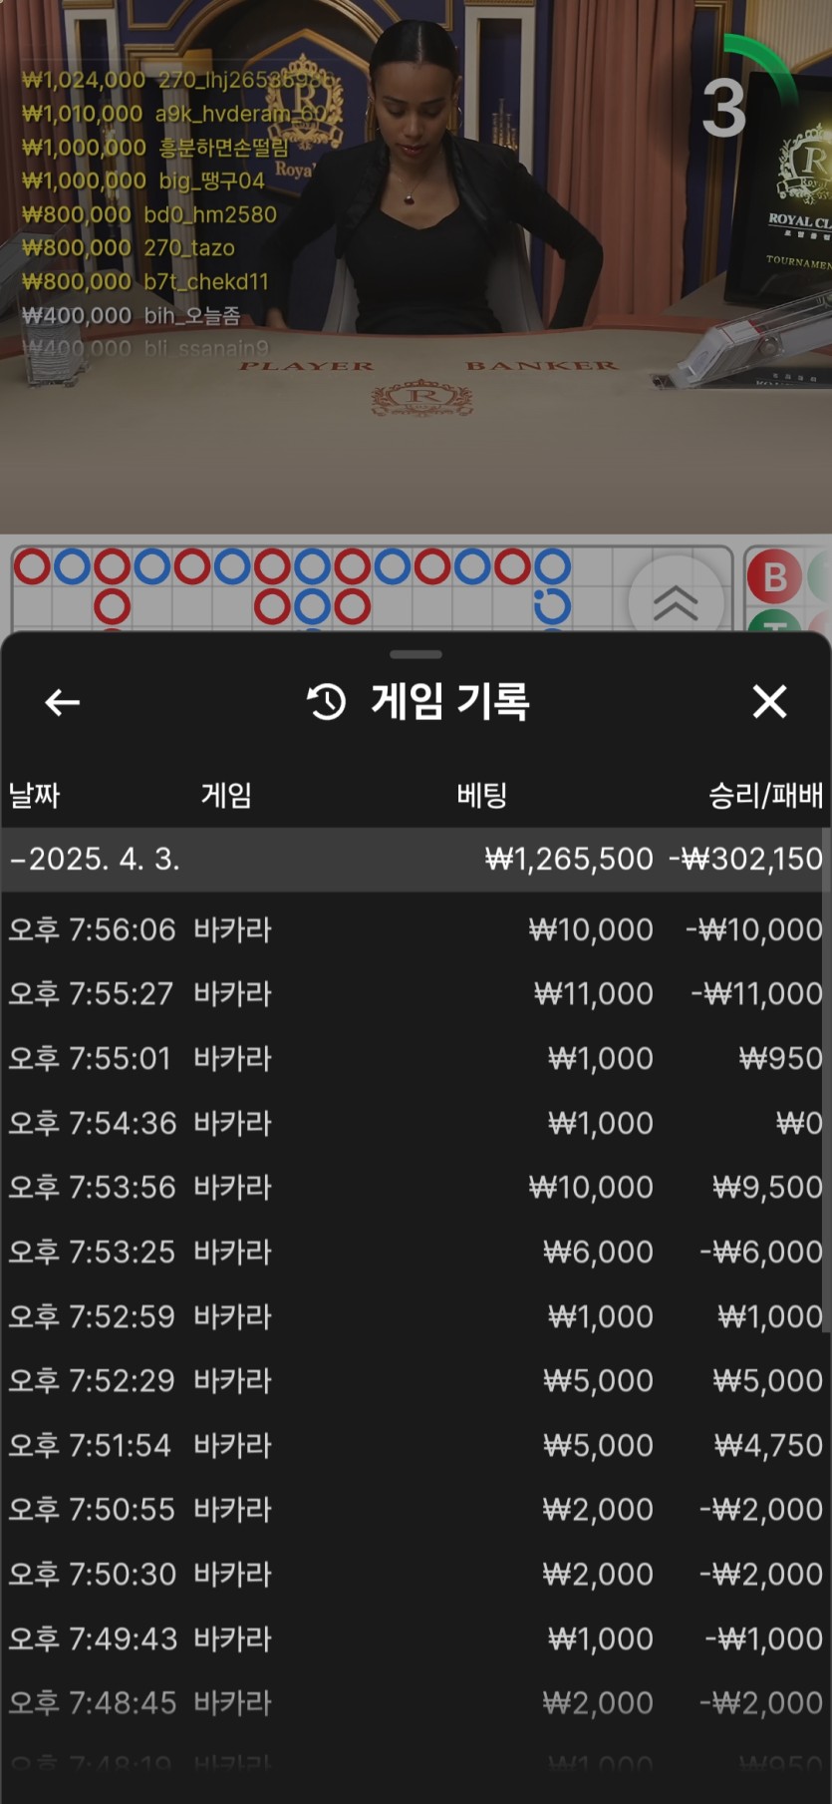This screenshot has width=832, height=1804.
Task: Open the 오후 7:55:01 바카라 record
Action: (x=415, y=1058)
